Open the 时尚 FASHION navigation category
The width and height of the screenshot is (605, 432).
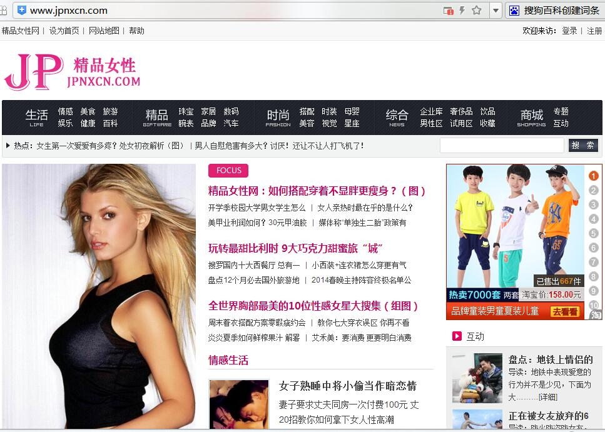coord(278,117)
